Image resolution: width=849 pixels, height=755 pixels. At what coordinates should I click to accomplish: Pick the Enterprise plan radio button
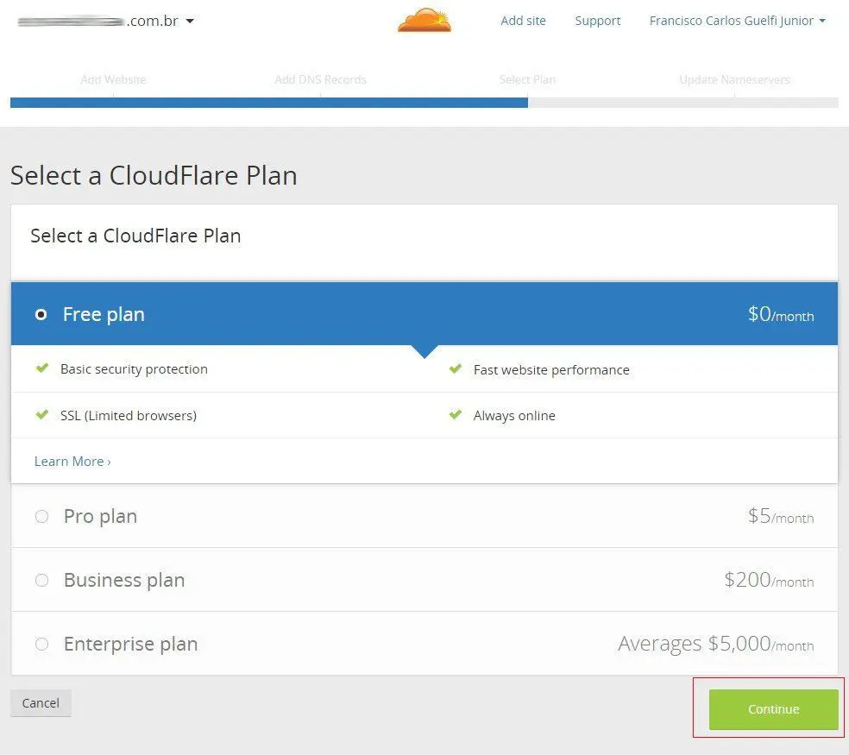tap(41, 645)
